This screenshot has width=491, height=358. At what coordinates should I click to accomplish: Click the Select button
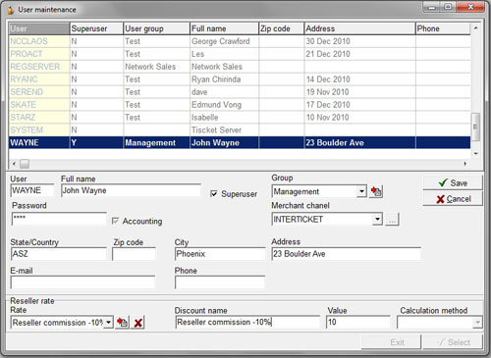(453, 342)
